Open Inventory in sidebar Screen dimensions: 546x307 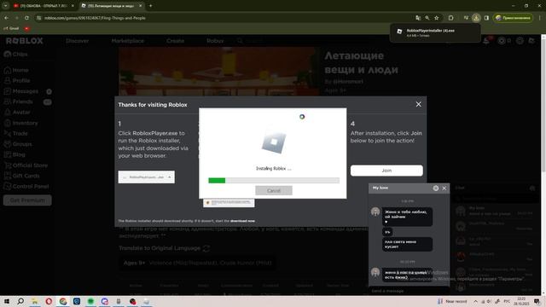click(20, 123)
